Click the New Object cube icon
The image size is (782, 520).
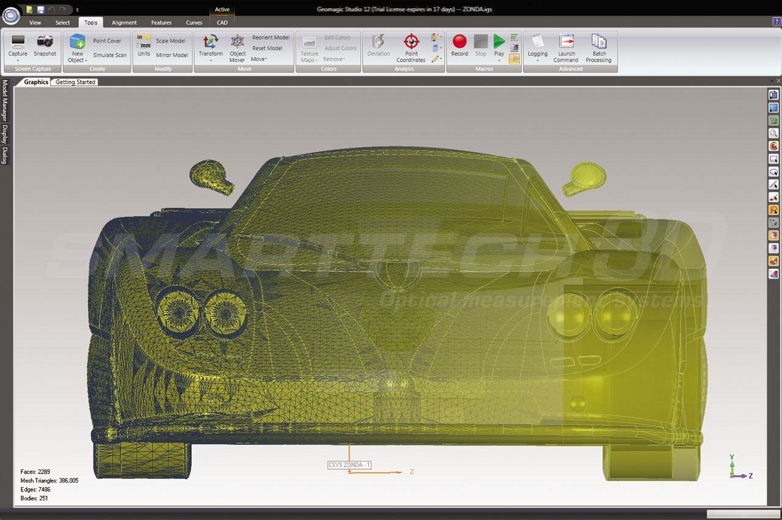(78, 42)
